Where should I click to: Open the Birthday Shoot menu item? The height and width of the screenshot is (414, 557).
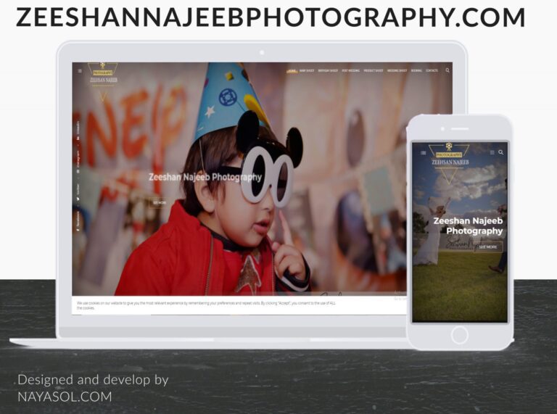point(328,70)
